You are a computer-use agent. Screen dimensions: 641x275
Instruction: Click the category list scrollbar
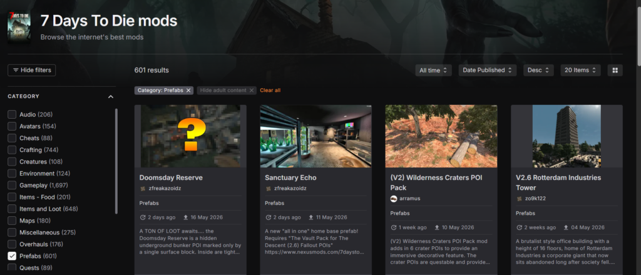[x=116, y=161]
